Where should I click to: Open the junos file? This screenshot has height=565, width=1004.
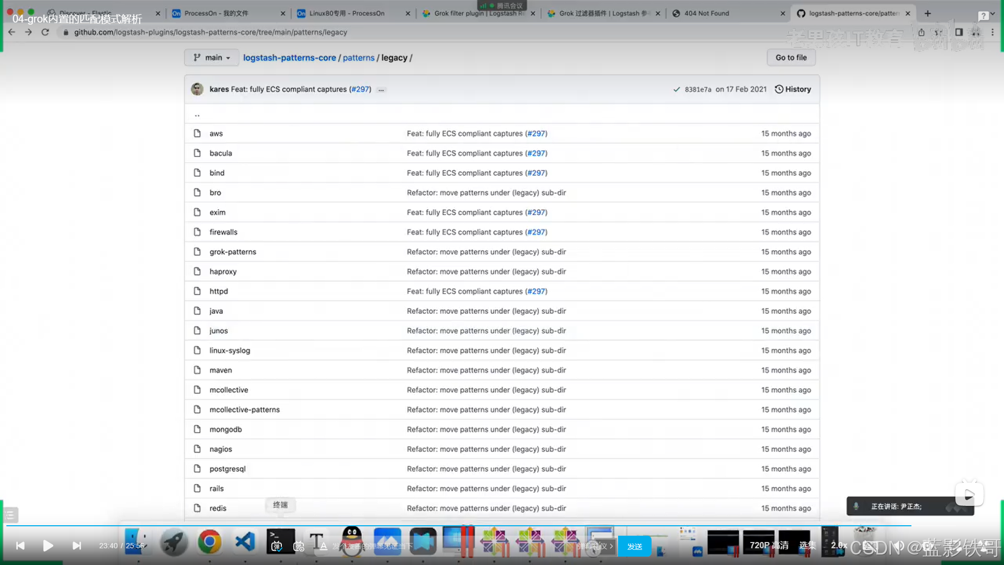pos(219,331)
